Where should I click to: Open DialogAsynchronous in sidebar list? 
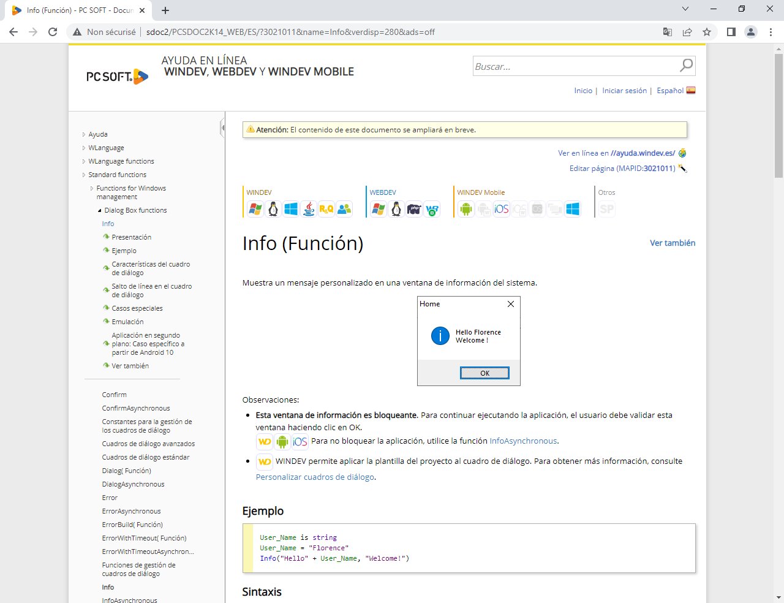tap(133, 484)
